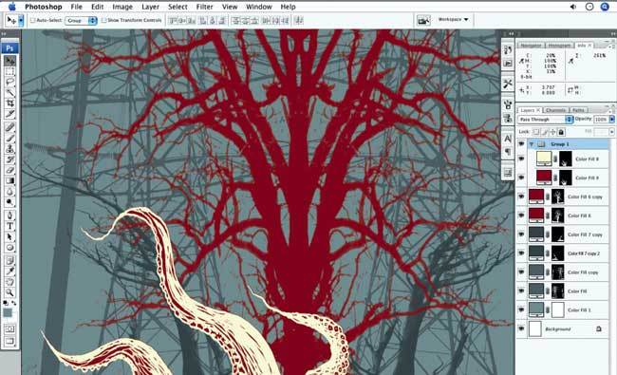This screenshot has width=617, height=375.
Task: Open the Filter menu
Action: (x=204, y=7)
